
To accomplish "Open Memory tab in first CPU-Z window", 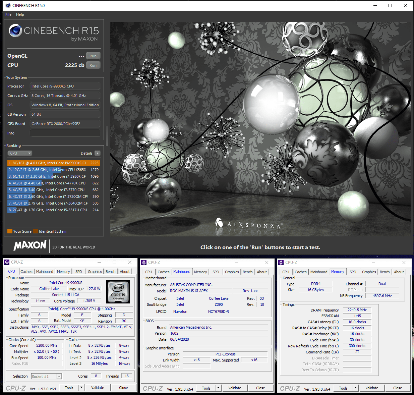I will point(63,272).
